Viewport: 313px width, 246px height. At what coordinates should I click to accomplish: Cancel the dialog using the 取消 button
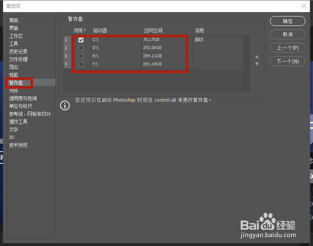click(x=287, y=34)
